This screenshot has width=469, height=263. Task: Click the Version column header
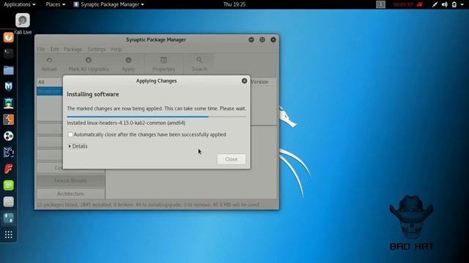(x=259, y=82)
